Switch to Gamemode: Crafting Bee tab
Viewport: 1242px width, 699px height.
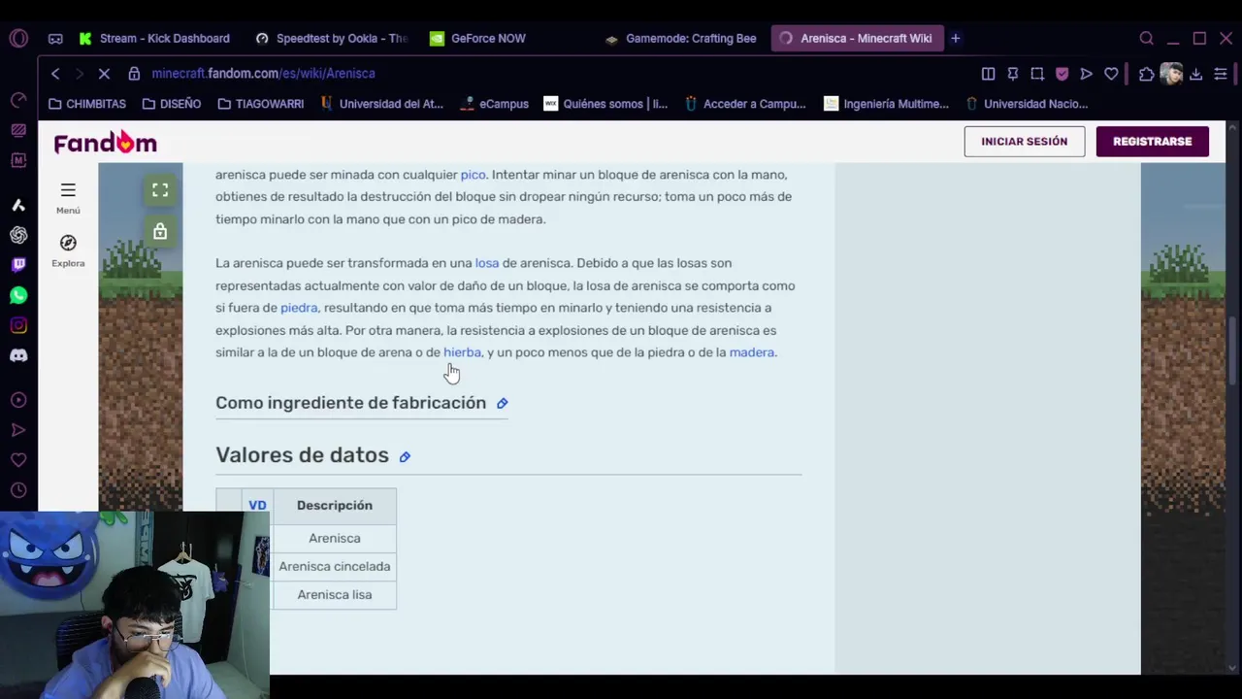680,39
